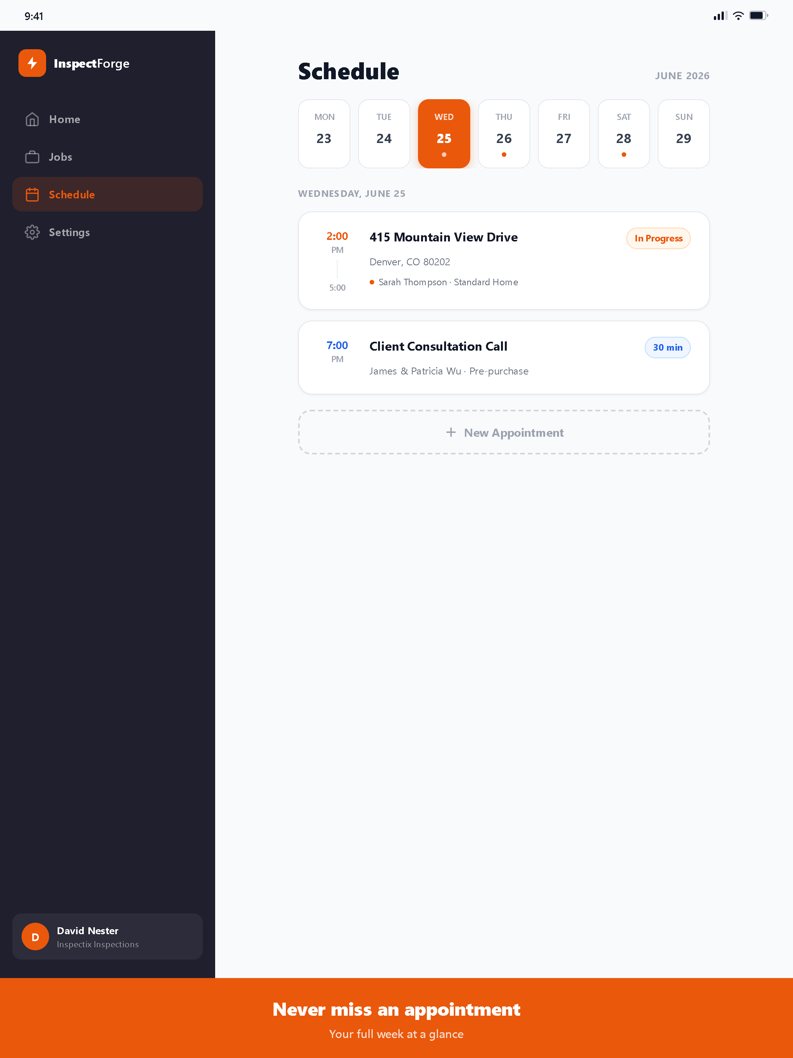Screen dimensions: 793x1058
Task: Select Wednesday 25 in the week strip
Action: tap(444, 134)
